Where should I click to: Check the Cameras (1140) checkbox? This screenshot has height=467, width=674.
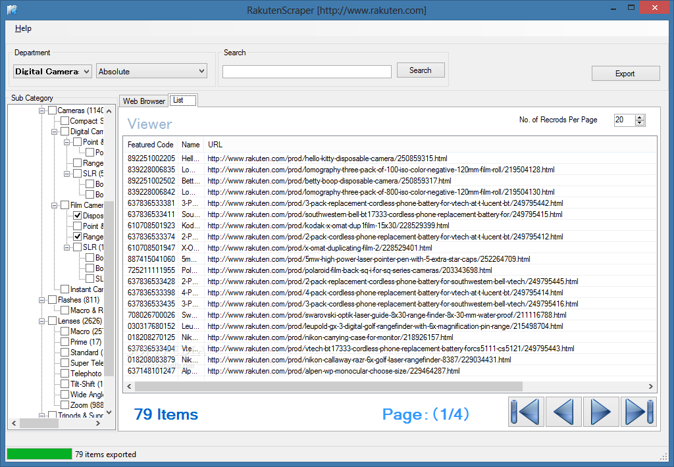[x=53, y=111]
